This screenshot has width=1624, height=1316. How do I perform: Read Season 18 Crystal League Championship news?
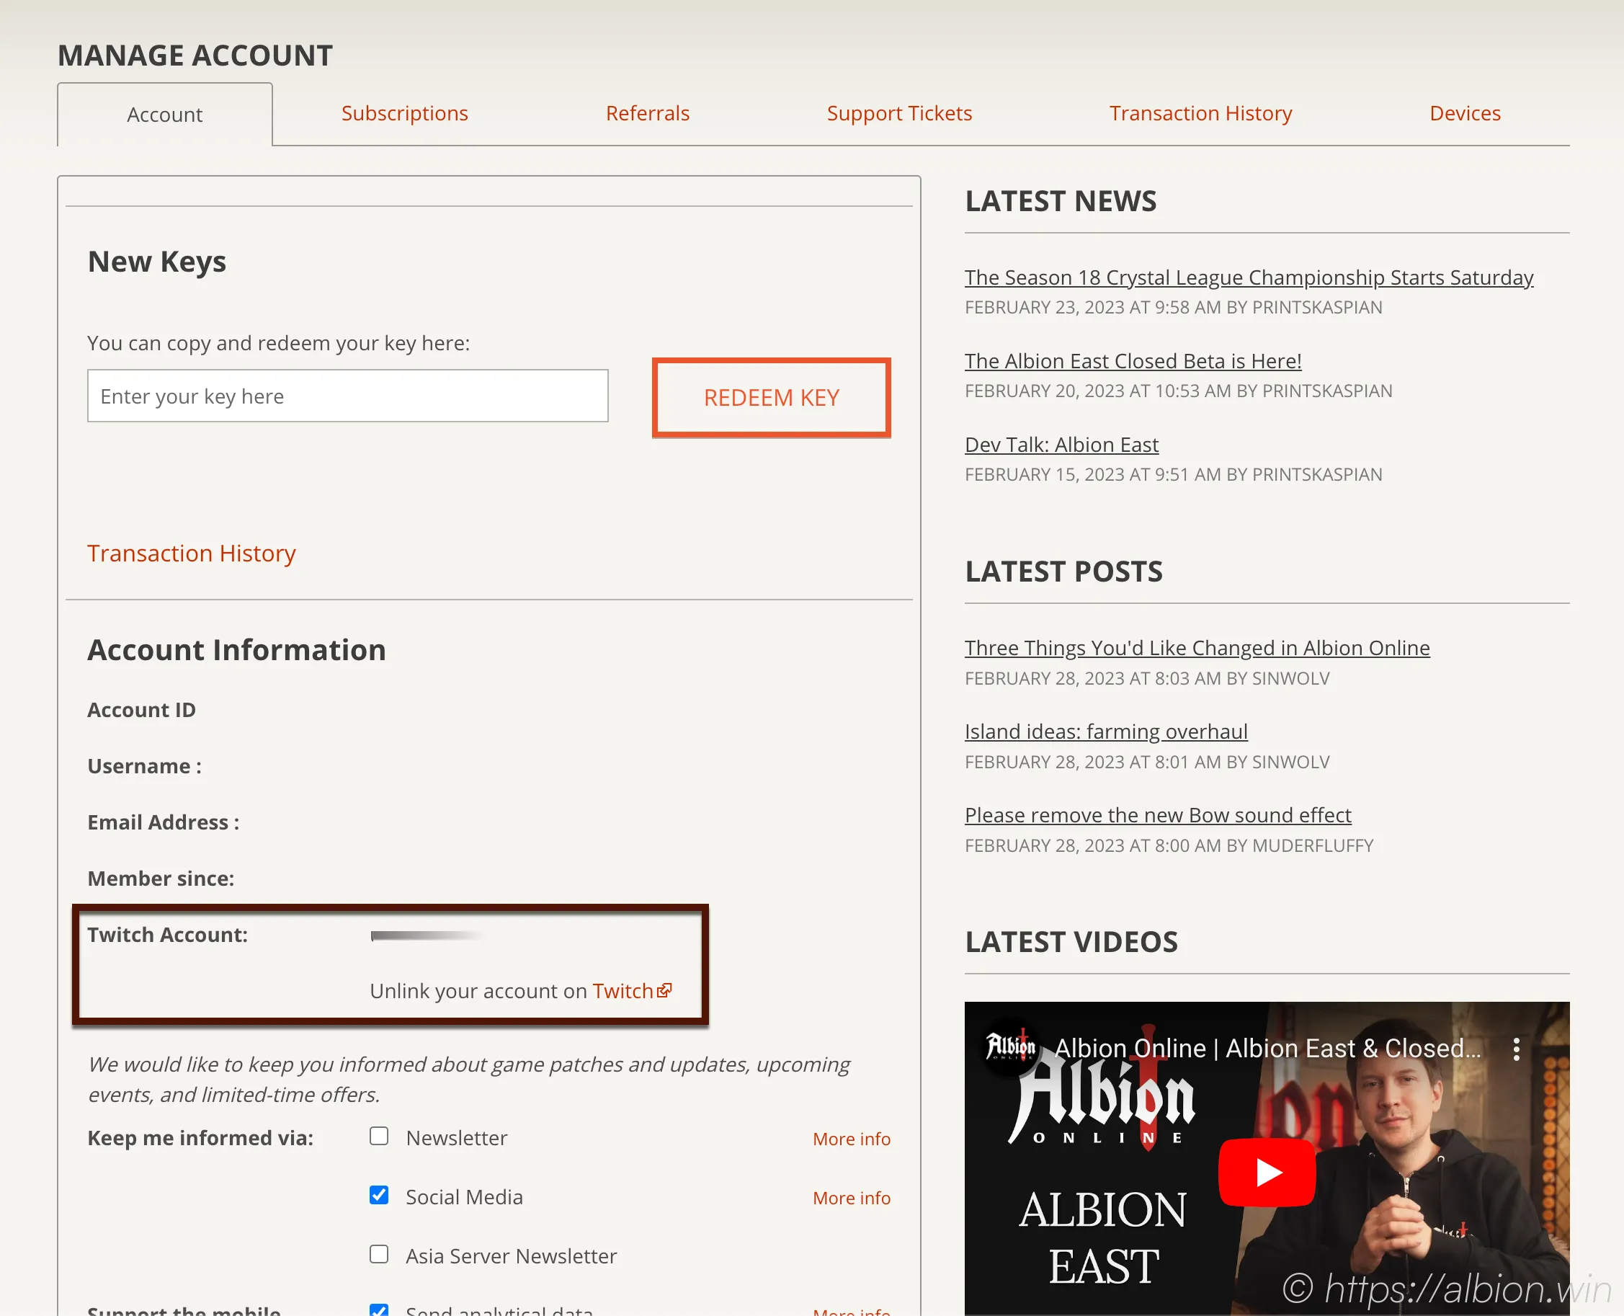[x=1248, y=277]
